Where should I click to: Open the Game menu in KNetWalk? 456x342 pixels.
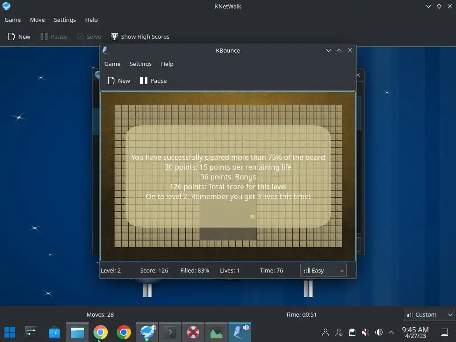(x=12, y=20)
